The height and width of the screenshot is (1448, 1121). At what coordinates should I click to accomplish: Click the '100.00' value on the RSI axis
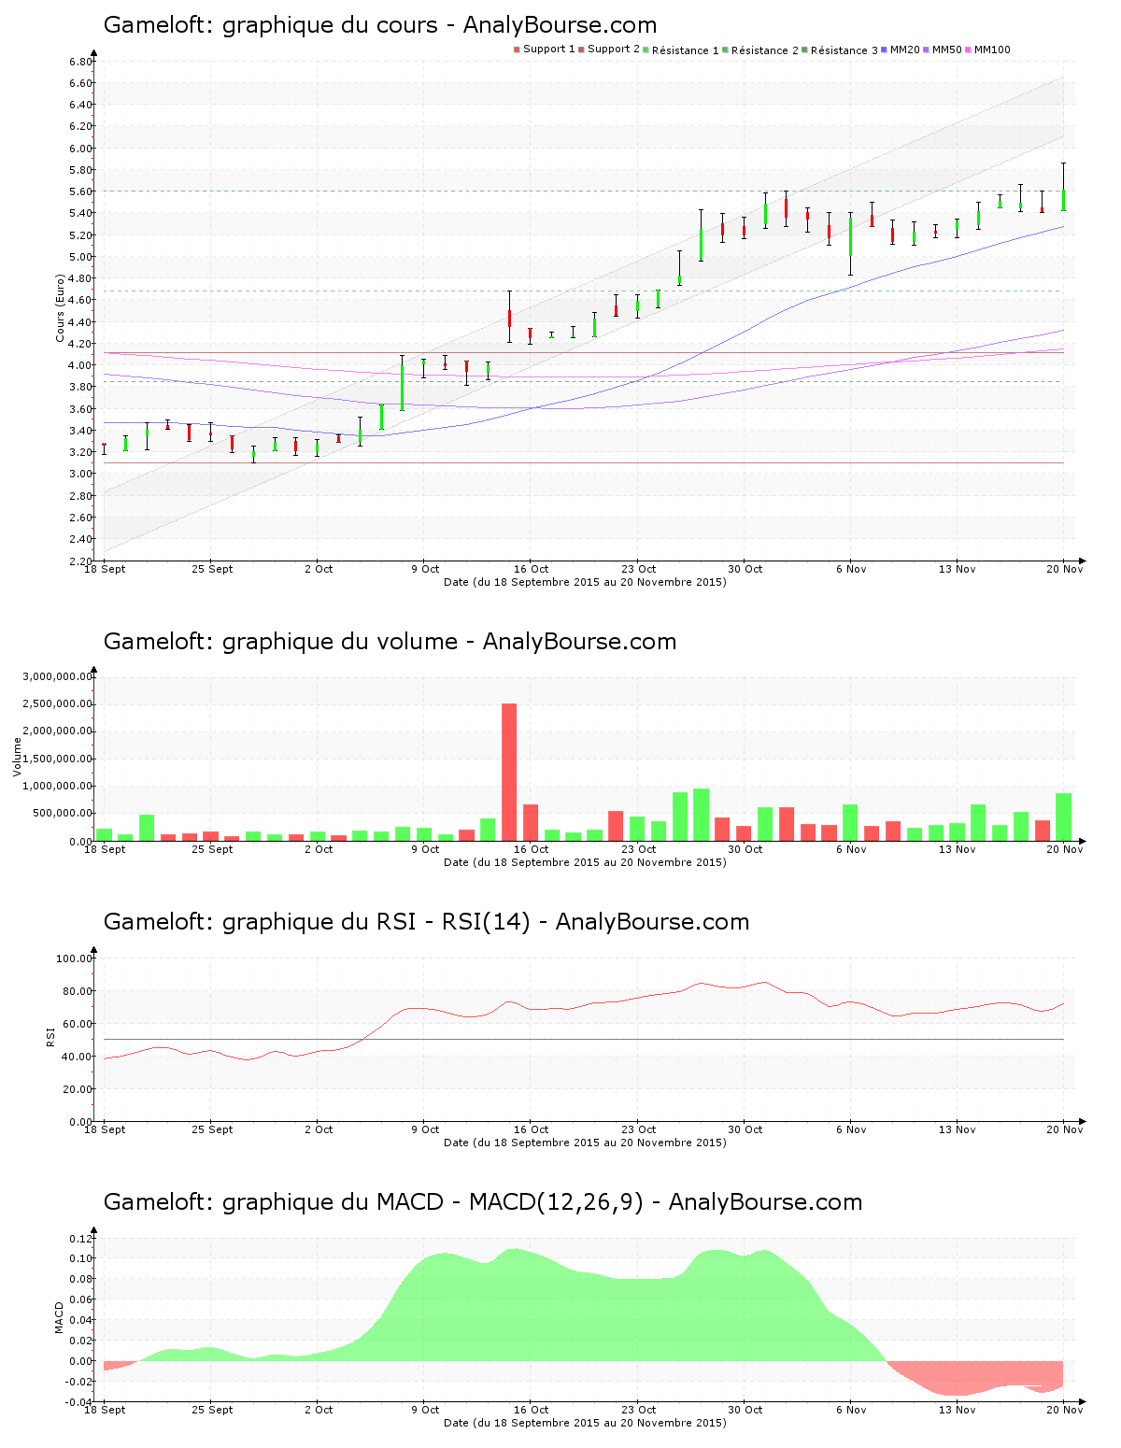point(74,958)
